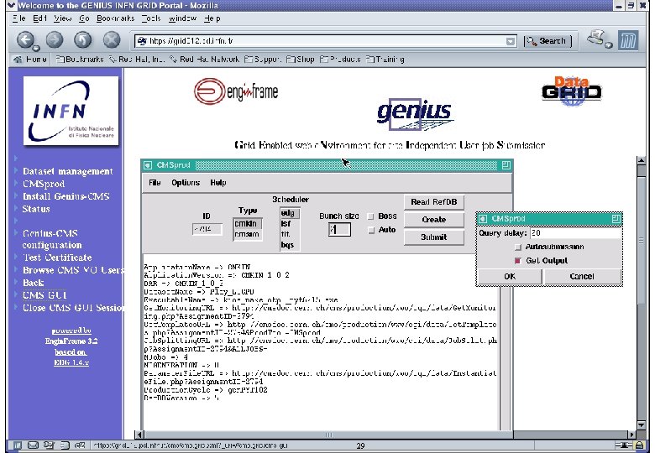Viewport: 655px width, 453px height.
Task: Click the DataGRID logo
Action: coord(572,91)
